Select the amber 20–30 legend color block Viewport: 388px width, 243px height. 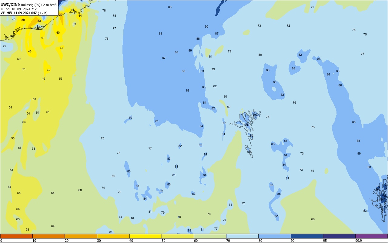pos(81,236)
